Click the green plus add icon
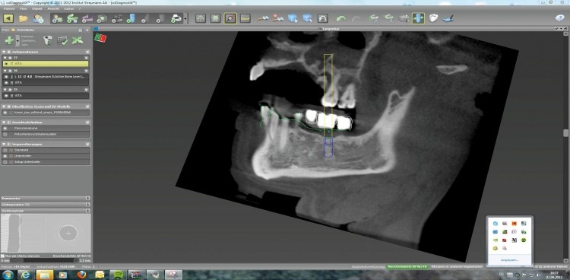The width and height of the screenshot is (570, 280). tap(9, 40)
